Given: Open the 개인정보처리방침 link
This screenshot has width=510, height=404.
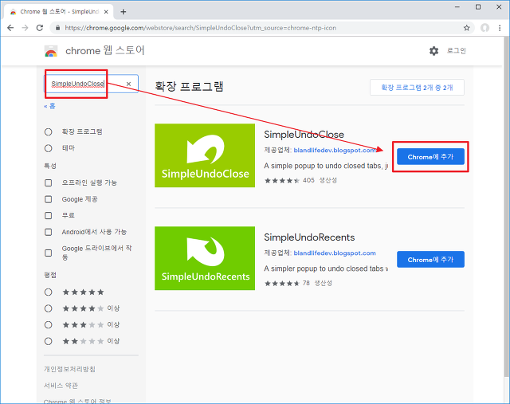Looking at the screenshot, I should tap(69, 369).
